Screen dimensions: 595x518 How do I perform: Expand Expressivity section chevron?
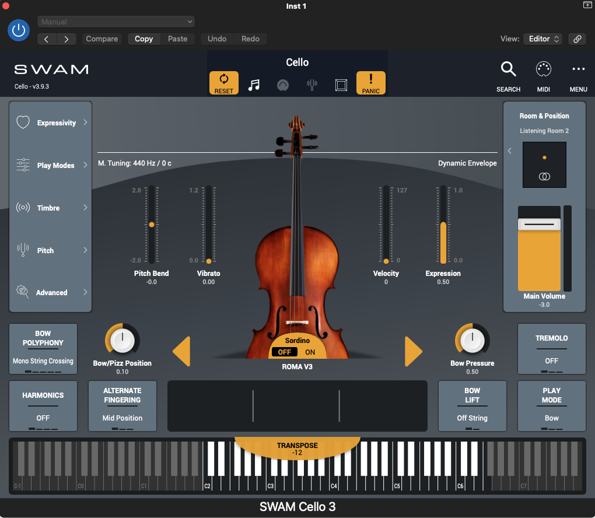[x=85, y=122]
